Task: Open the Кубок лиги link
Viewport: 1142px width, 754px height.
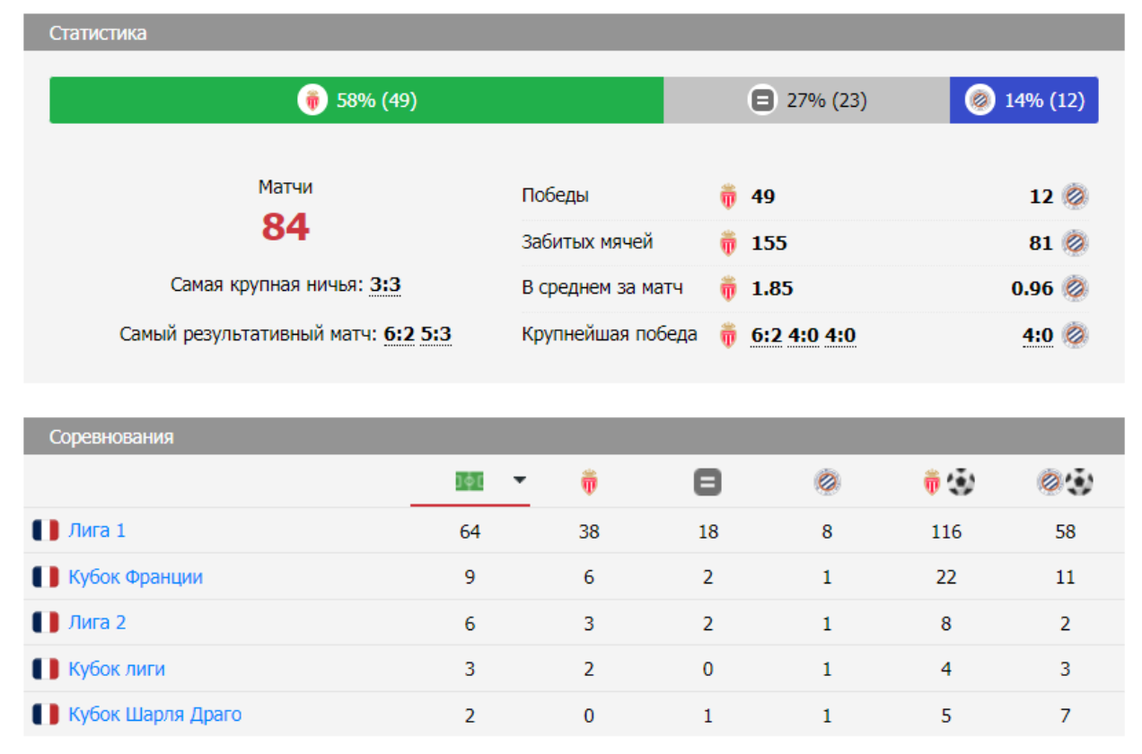Action: [x=117, y=670]
